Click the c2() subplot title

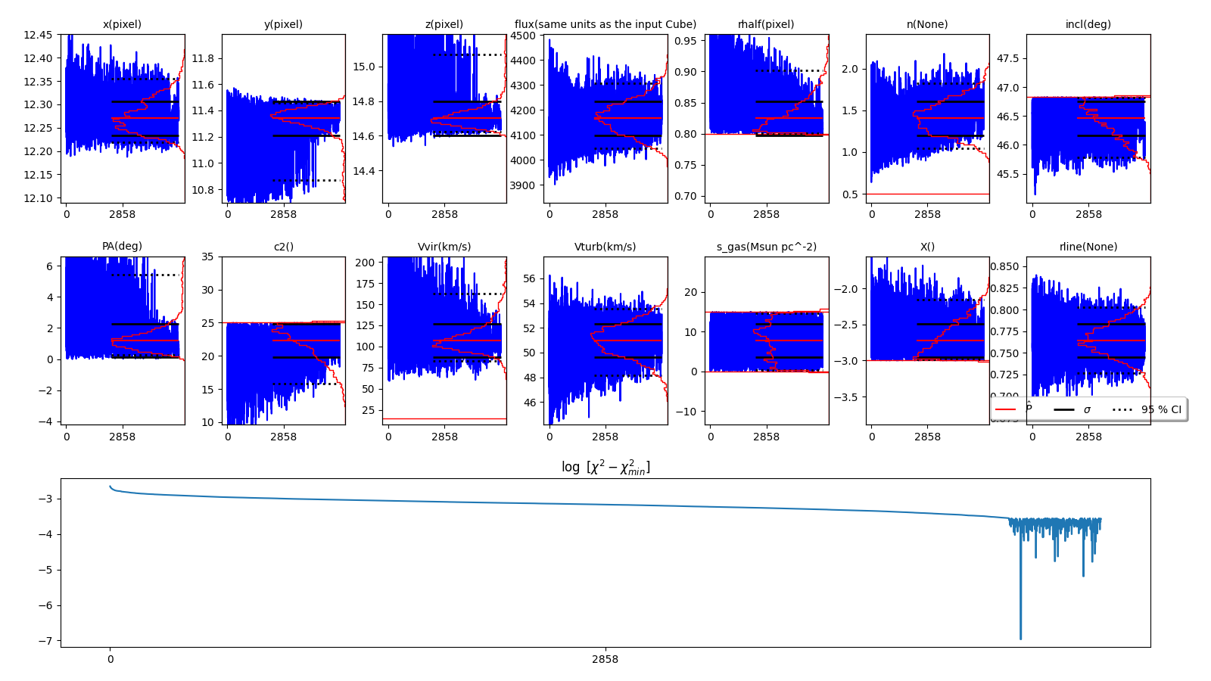pos(283,247)
